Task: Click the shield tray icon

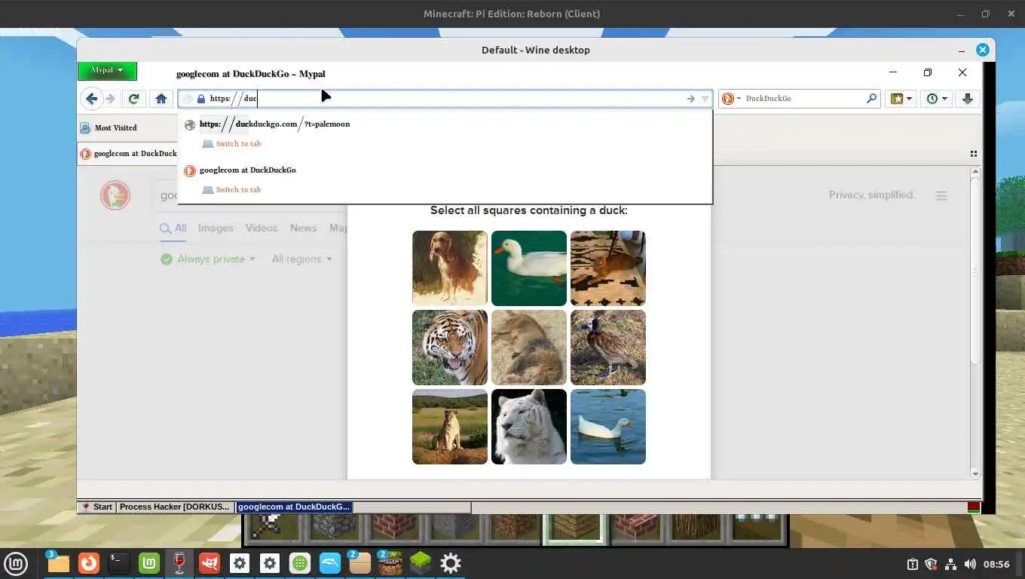Action: [931, 564]
